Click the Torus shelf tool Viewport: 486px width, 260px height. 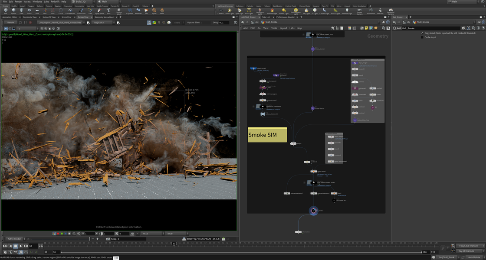(x=29, y=10)
